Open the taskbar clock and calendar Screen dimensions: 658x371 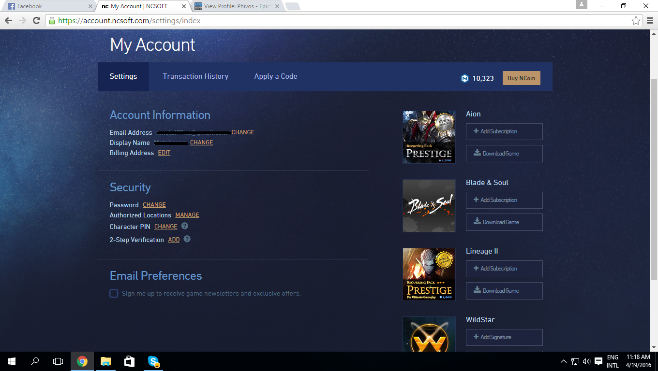point(638,361)
